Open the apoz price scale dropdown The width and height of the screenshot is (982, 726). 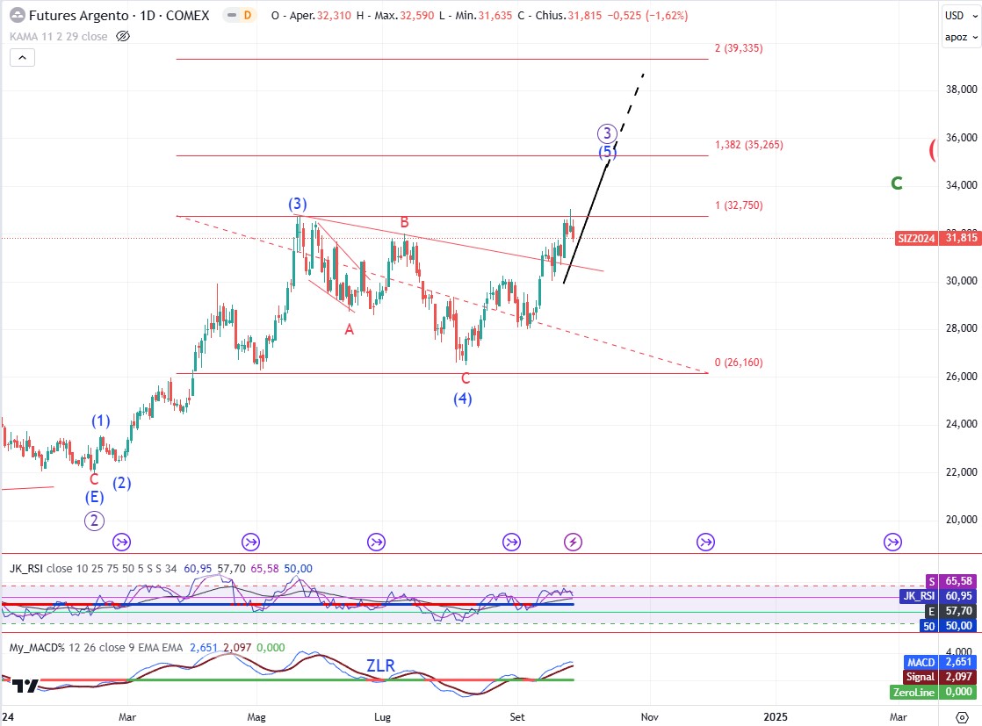(x=961, y=37)
